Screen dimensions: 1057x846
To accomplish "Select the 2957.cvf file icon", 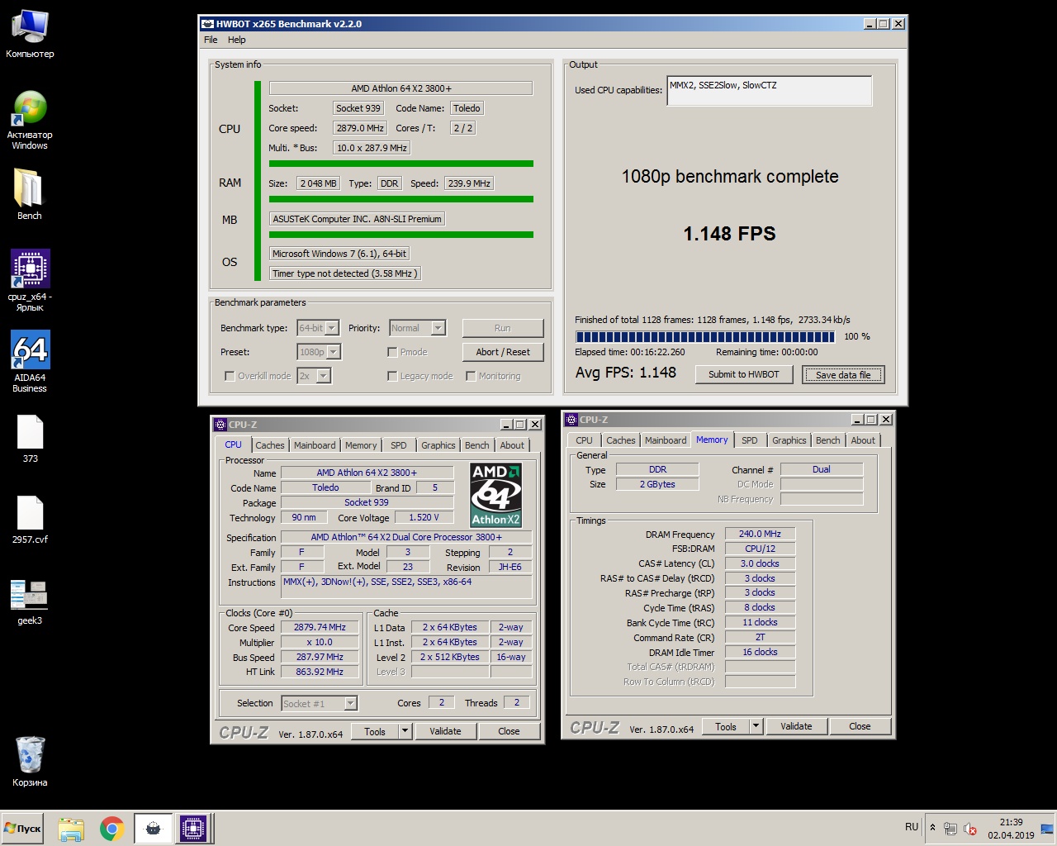I will click(30, 520).
